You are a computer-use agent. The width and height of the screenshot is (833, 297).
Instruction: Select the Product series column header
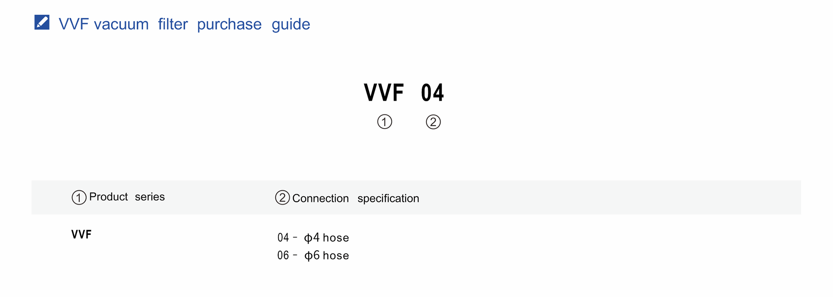(x=127, y=197)
